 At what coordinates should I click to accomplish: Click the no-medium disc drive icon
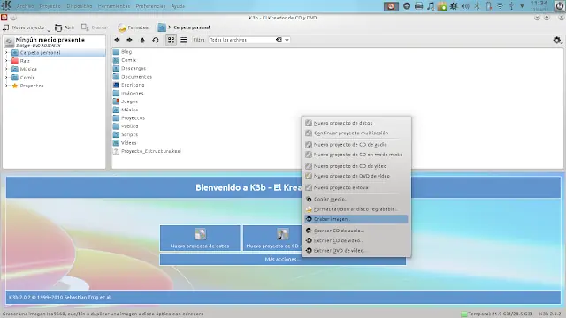tap(9, 42)
